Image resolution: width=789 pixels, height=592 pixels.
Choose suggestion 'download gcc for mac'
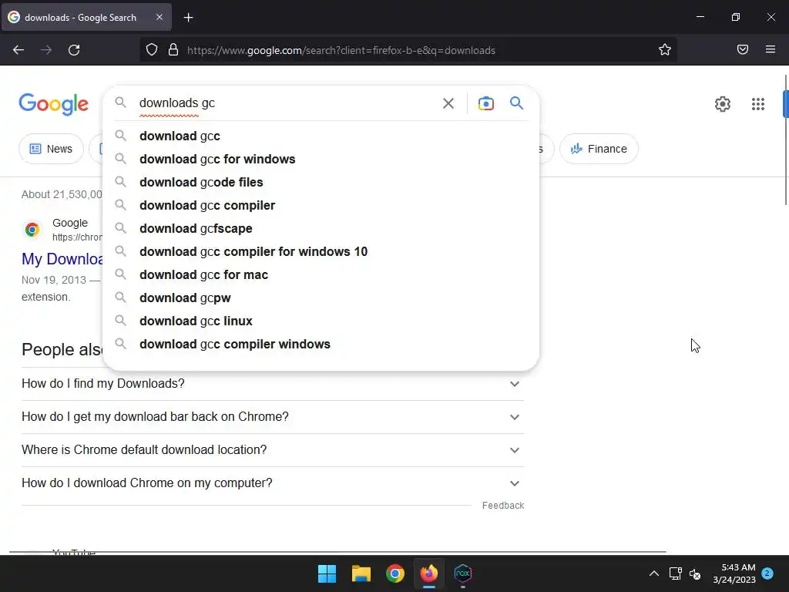[x=321, y=275]
